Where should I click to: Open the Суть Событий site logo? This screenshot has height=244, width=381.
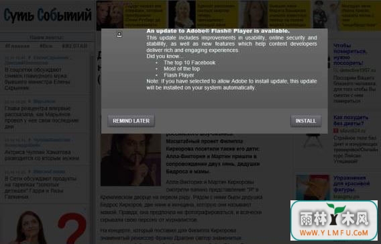pos(48,15)
